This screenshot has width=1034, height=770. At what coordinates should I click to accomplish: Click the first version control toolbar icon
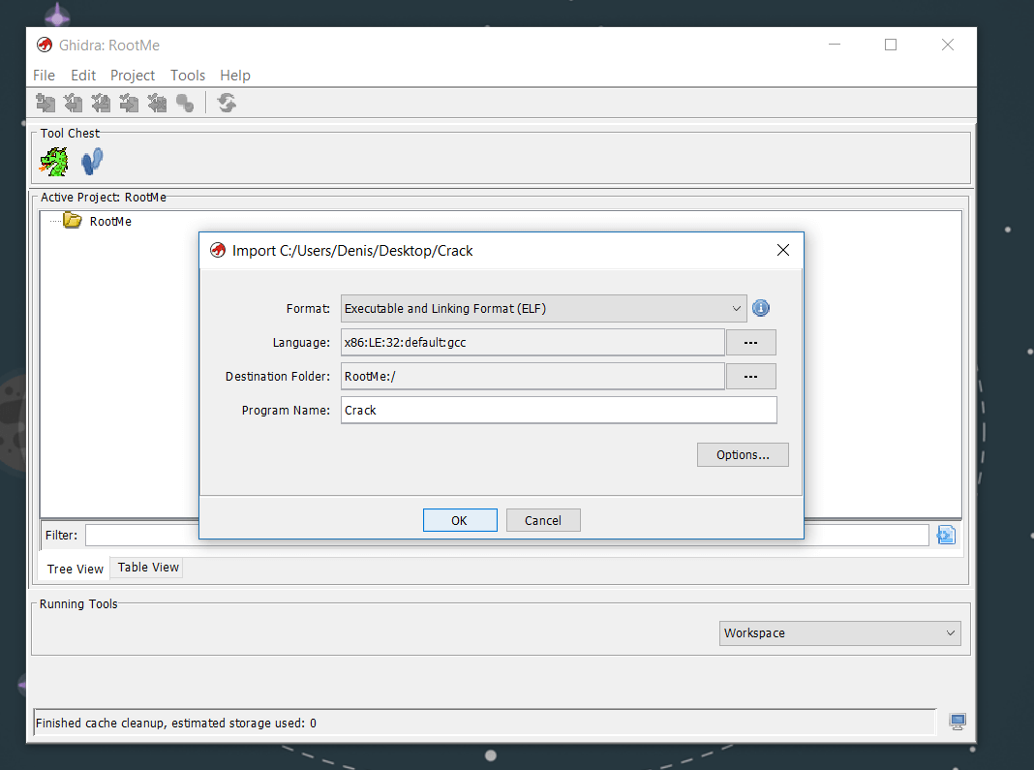(46, 103)
